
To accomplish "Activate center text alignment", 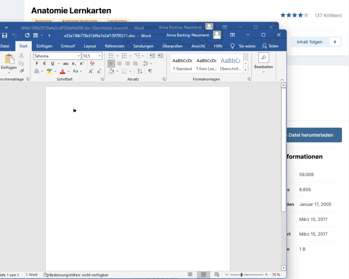I will pyautogui.click(x=119, y=63).
